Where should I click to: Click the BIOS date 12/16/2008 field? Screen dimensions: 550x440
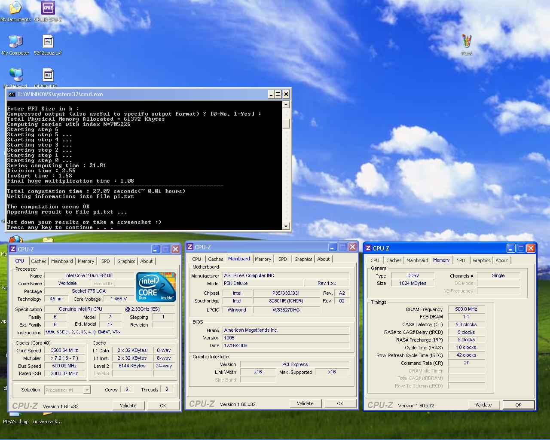pyautogui.click(x=286, y=345)
